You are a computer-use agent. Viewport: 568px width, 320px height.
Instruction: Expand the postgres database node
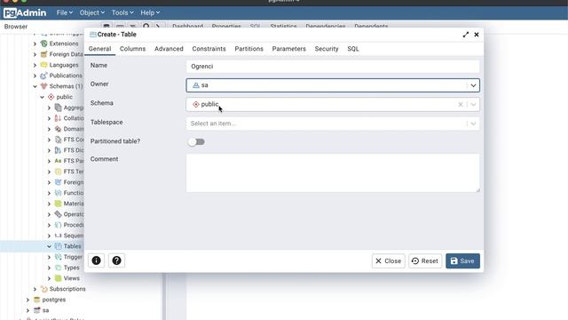pyautogui.click(x=28, y=300)
